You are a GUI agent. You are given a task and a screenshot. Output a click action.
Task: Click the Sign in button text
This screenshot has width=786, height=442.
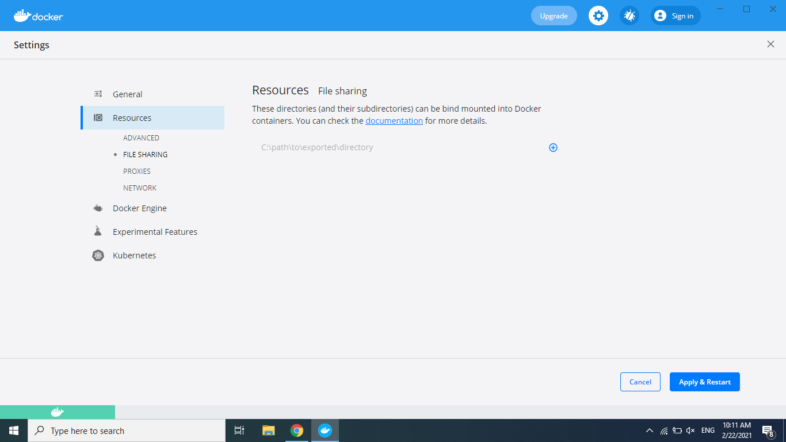[x=682, y=16]
